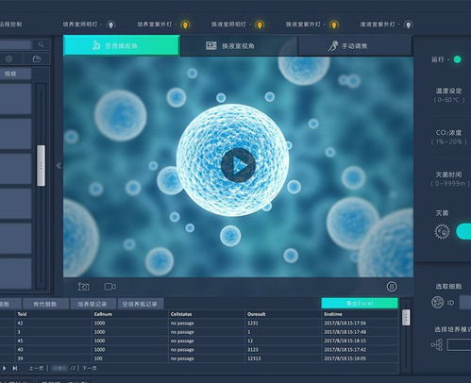Click the page number input field
This screenshot has width=471, height=383.
[59, 368]
